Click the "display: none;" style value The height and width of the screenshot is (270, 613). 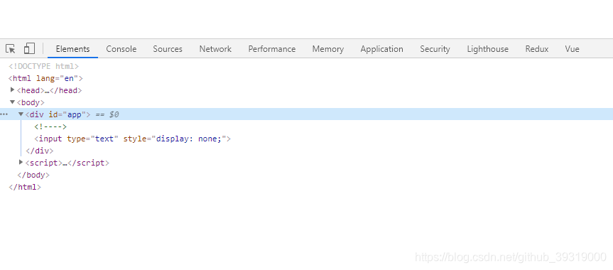pos(188,139)
